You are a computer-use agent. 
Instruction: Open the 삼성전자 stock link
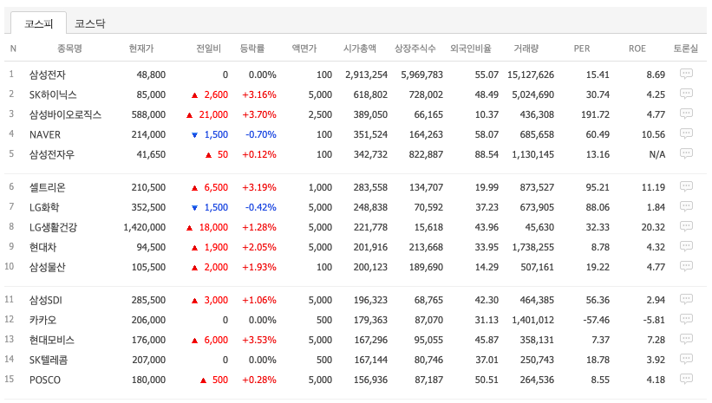48,75
